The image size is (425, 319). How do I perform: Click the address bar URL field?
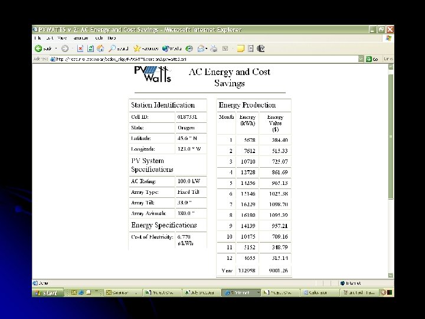(x=204, y=59)
